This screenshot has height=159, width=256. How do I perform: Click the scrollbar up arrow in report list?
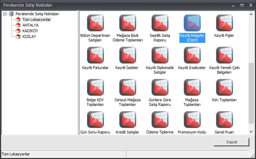[x=251, y=15]
